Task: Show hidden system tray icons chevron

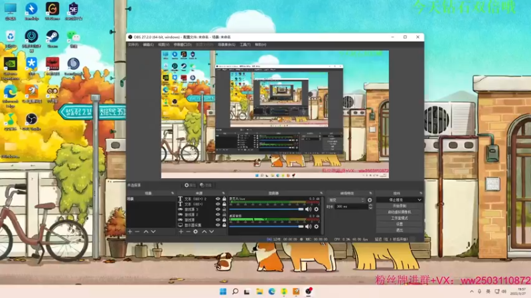Action: click(x=472, y=291)
